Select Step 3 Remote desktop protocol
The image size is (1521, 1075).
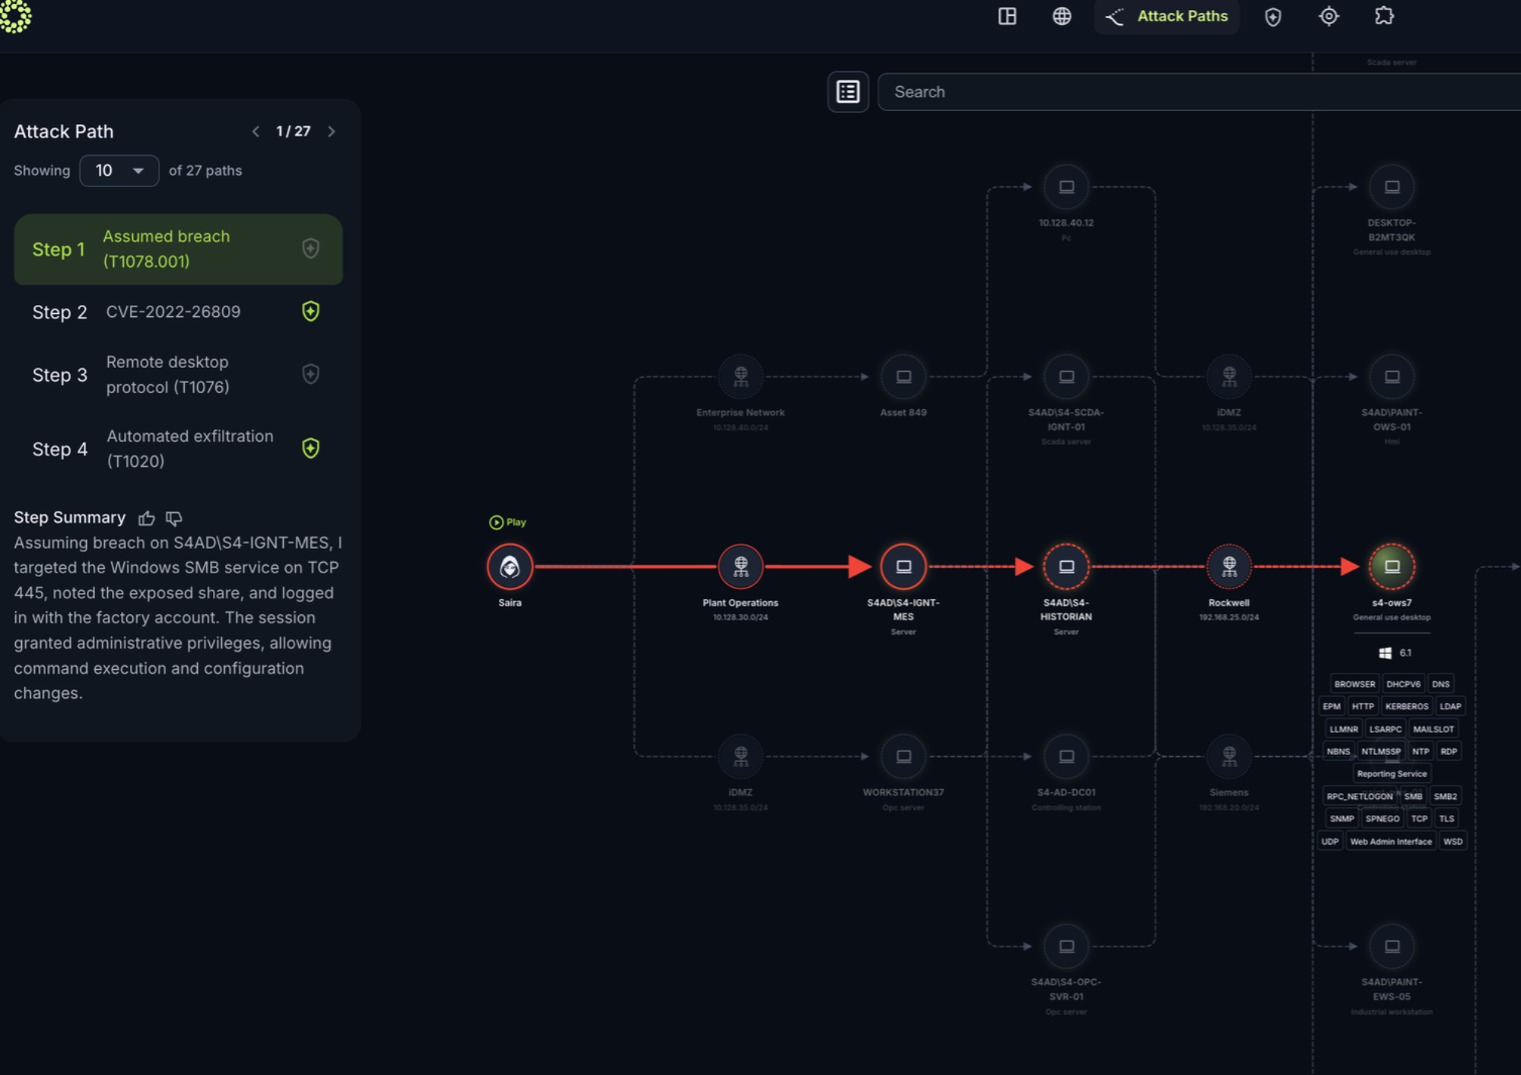coord(178,375)
